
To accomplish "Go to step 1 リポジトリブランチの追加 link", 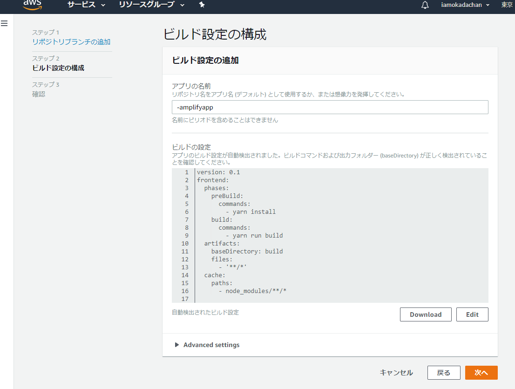I will [71, 42].
